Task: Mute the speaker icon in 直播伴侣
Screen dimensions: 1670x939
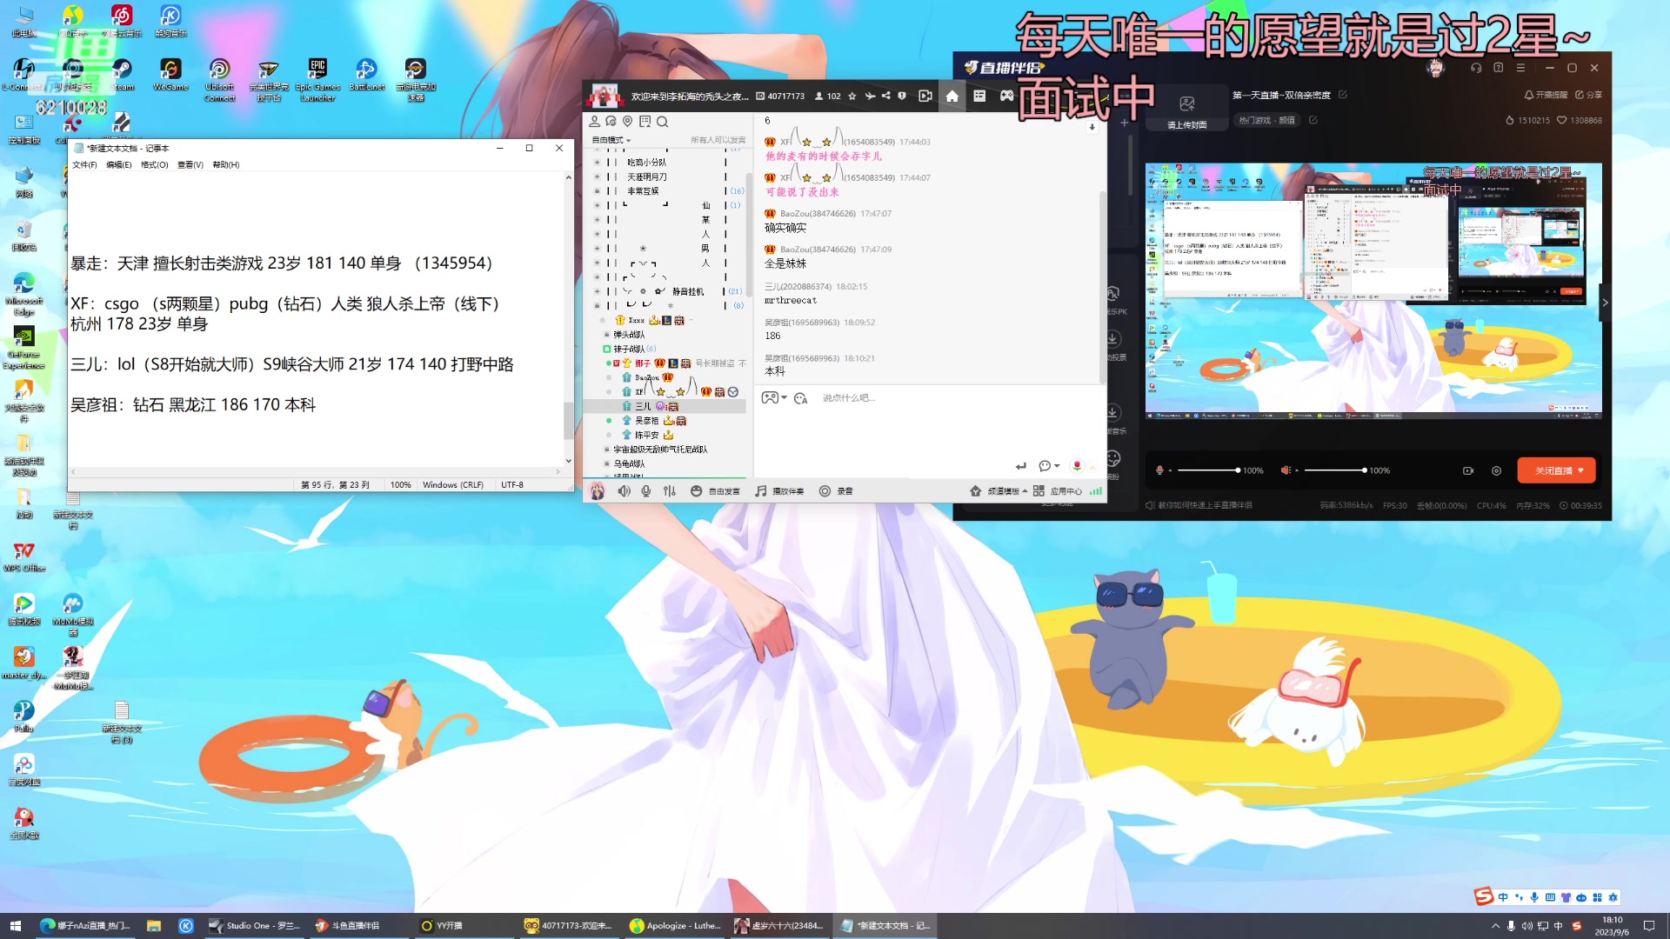Action: tap(1286, 470)
